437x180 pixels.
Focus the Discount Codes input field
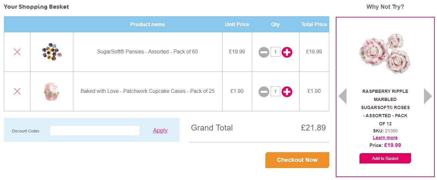(x=95, y=130)
